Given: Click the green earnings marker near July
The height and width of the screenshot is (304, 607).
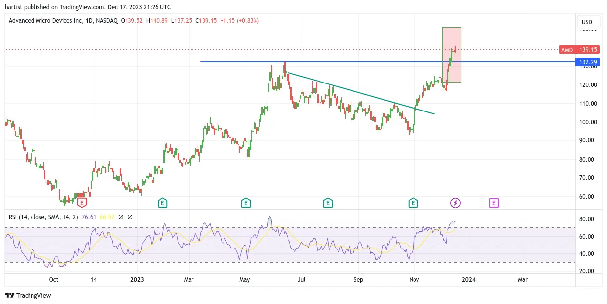Looking at the screenshot, I should [327, 202].
